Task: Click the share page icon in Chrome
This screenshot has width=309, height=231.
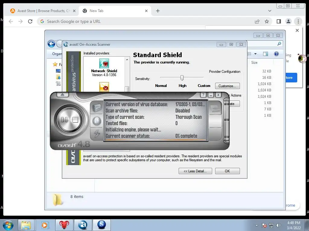Action: tap(257, 21)
